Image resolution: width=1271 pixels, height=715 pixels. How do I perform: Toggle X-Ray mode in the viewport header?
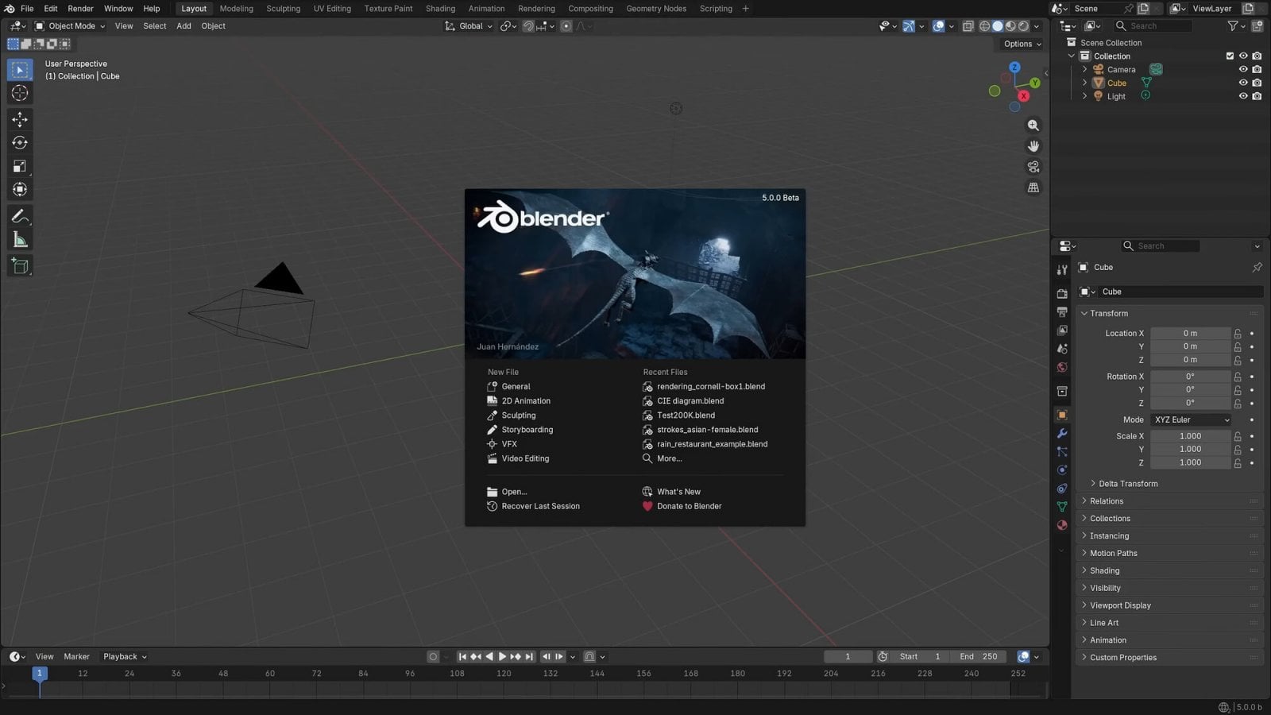click(x=968, y=26)
